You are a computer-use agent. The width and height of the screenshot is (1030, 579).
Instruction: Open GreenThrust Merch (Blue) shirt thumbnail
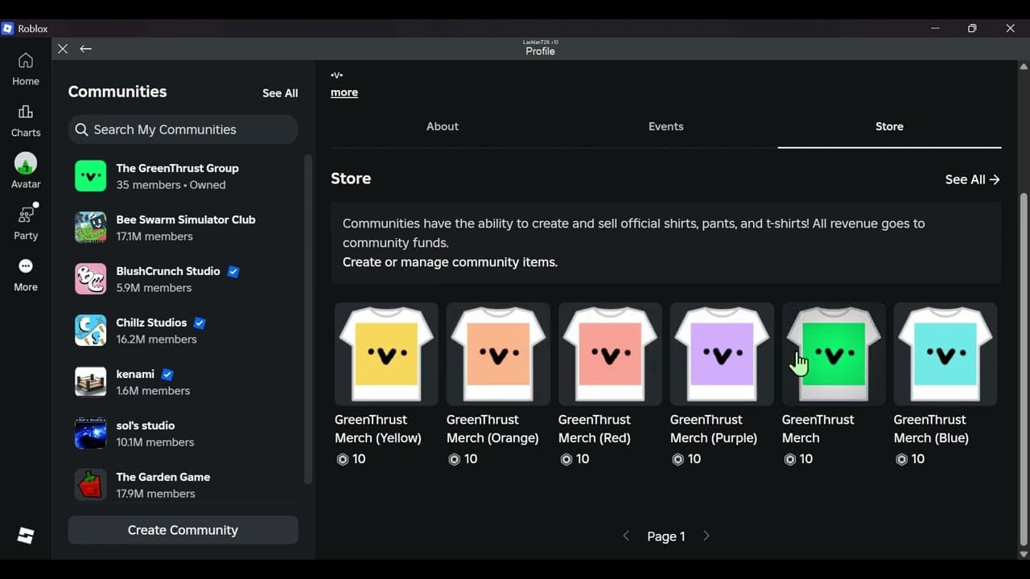pyautogui.click(x=946, y=354)
